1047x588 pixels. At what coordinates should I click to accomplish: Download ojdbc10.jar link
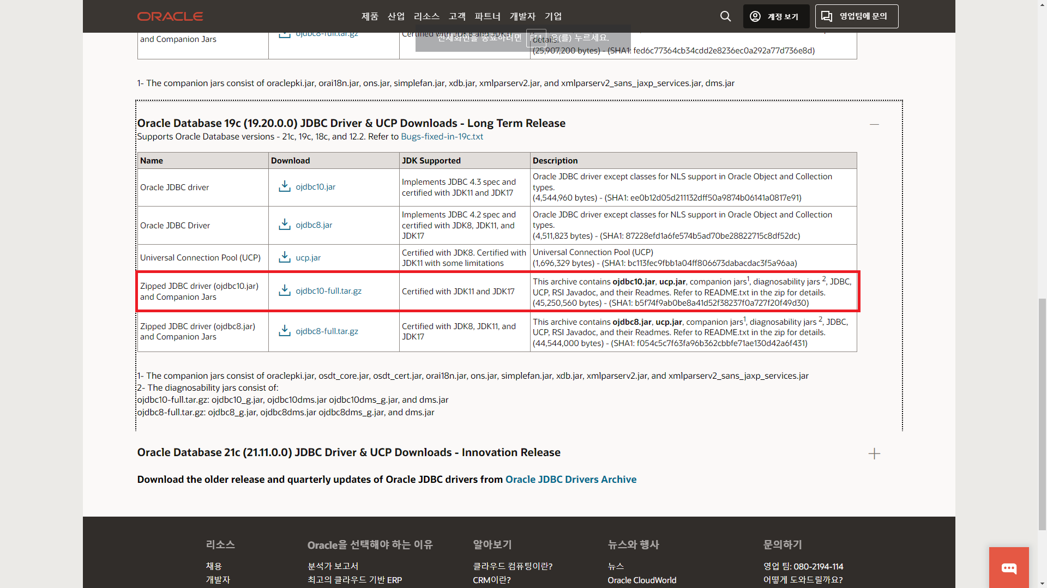(x=316, y=186)
